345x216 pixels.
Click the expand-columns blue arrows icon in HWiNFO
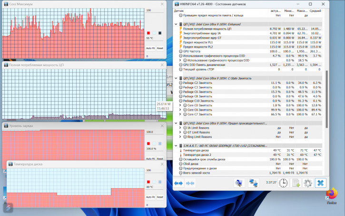coord(178,184)
